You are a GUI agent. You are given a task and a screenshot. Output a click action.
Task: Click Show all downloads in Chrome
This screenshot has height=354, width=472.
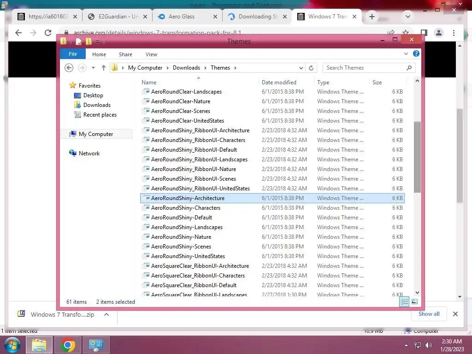point(429,314)
